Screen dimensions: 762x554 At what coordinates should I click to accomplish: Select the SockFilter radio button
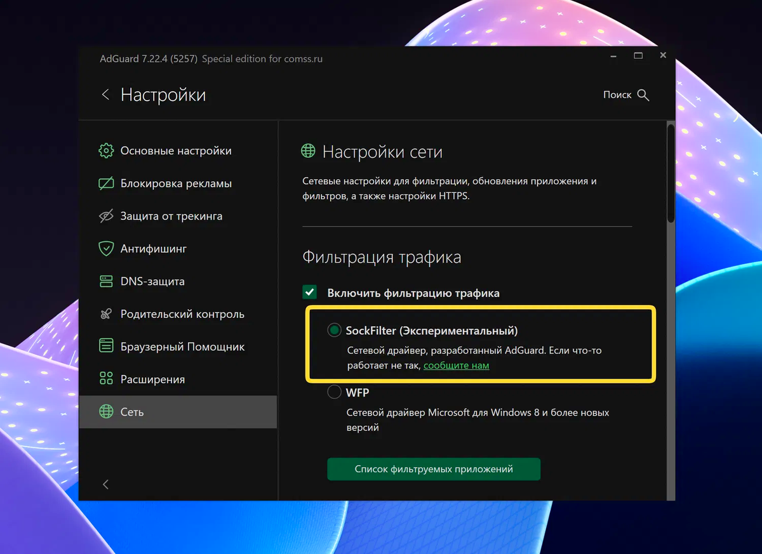click(x=334, y=330)
